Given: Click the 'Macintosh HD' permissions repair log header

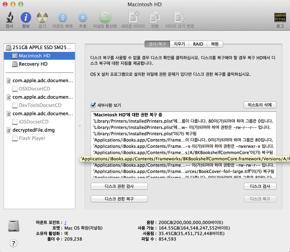Looking at the screenshot, I should click(127, 115).
